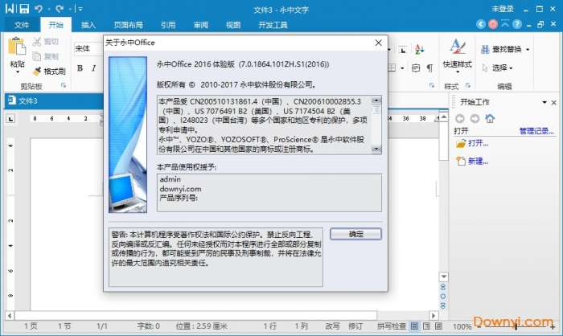Click the Quick Styles (快速样式) icon
Viewport: 563px width, 336px height.
coord(458,47)
